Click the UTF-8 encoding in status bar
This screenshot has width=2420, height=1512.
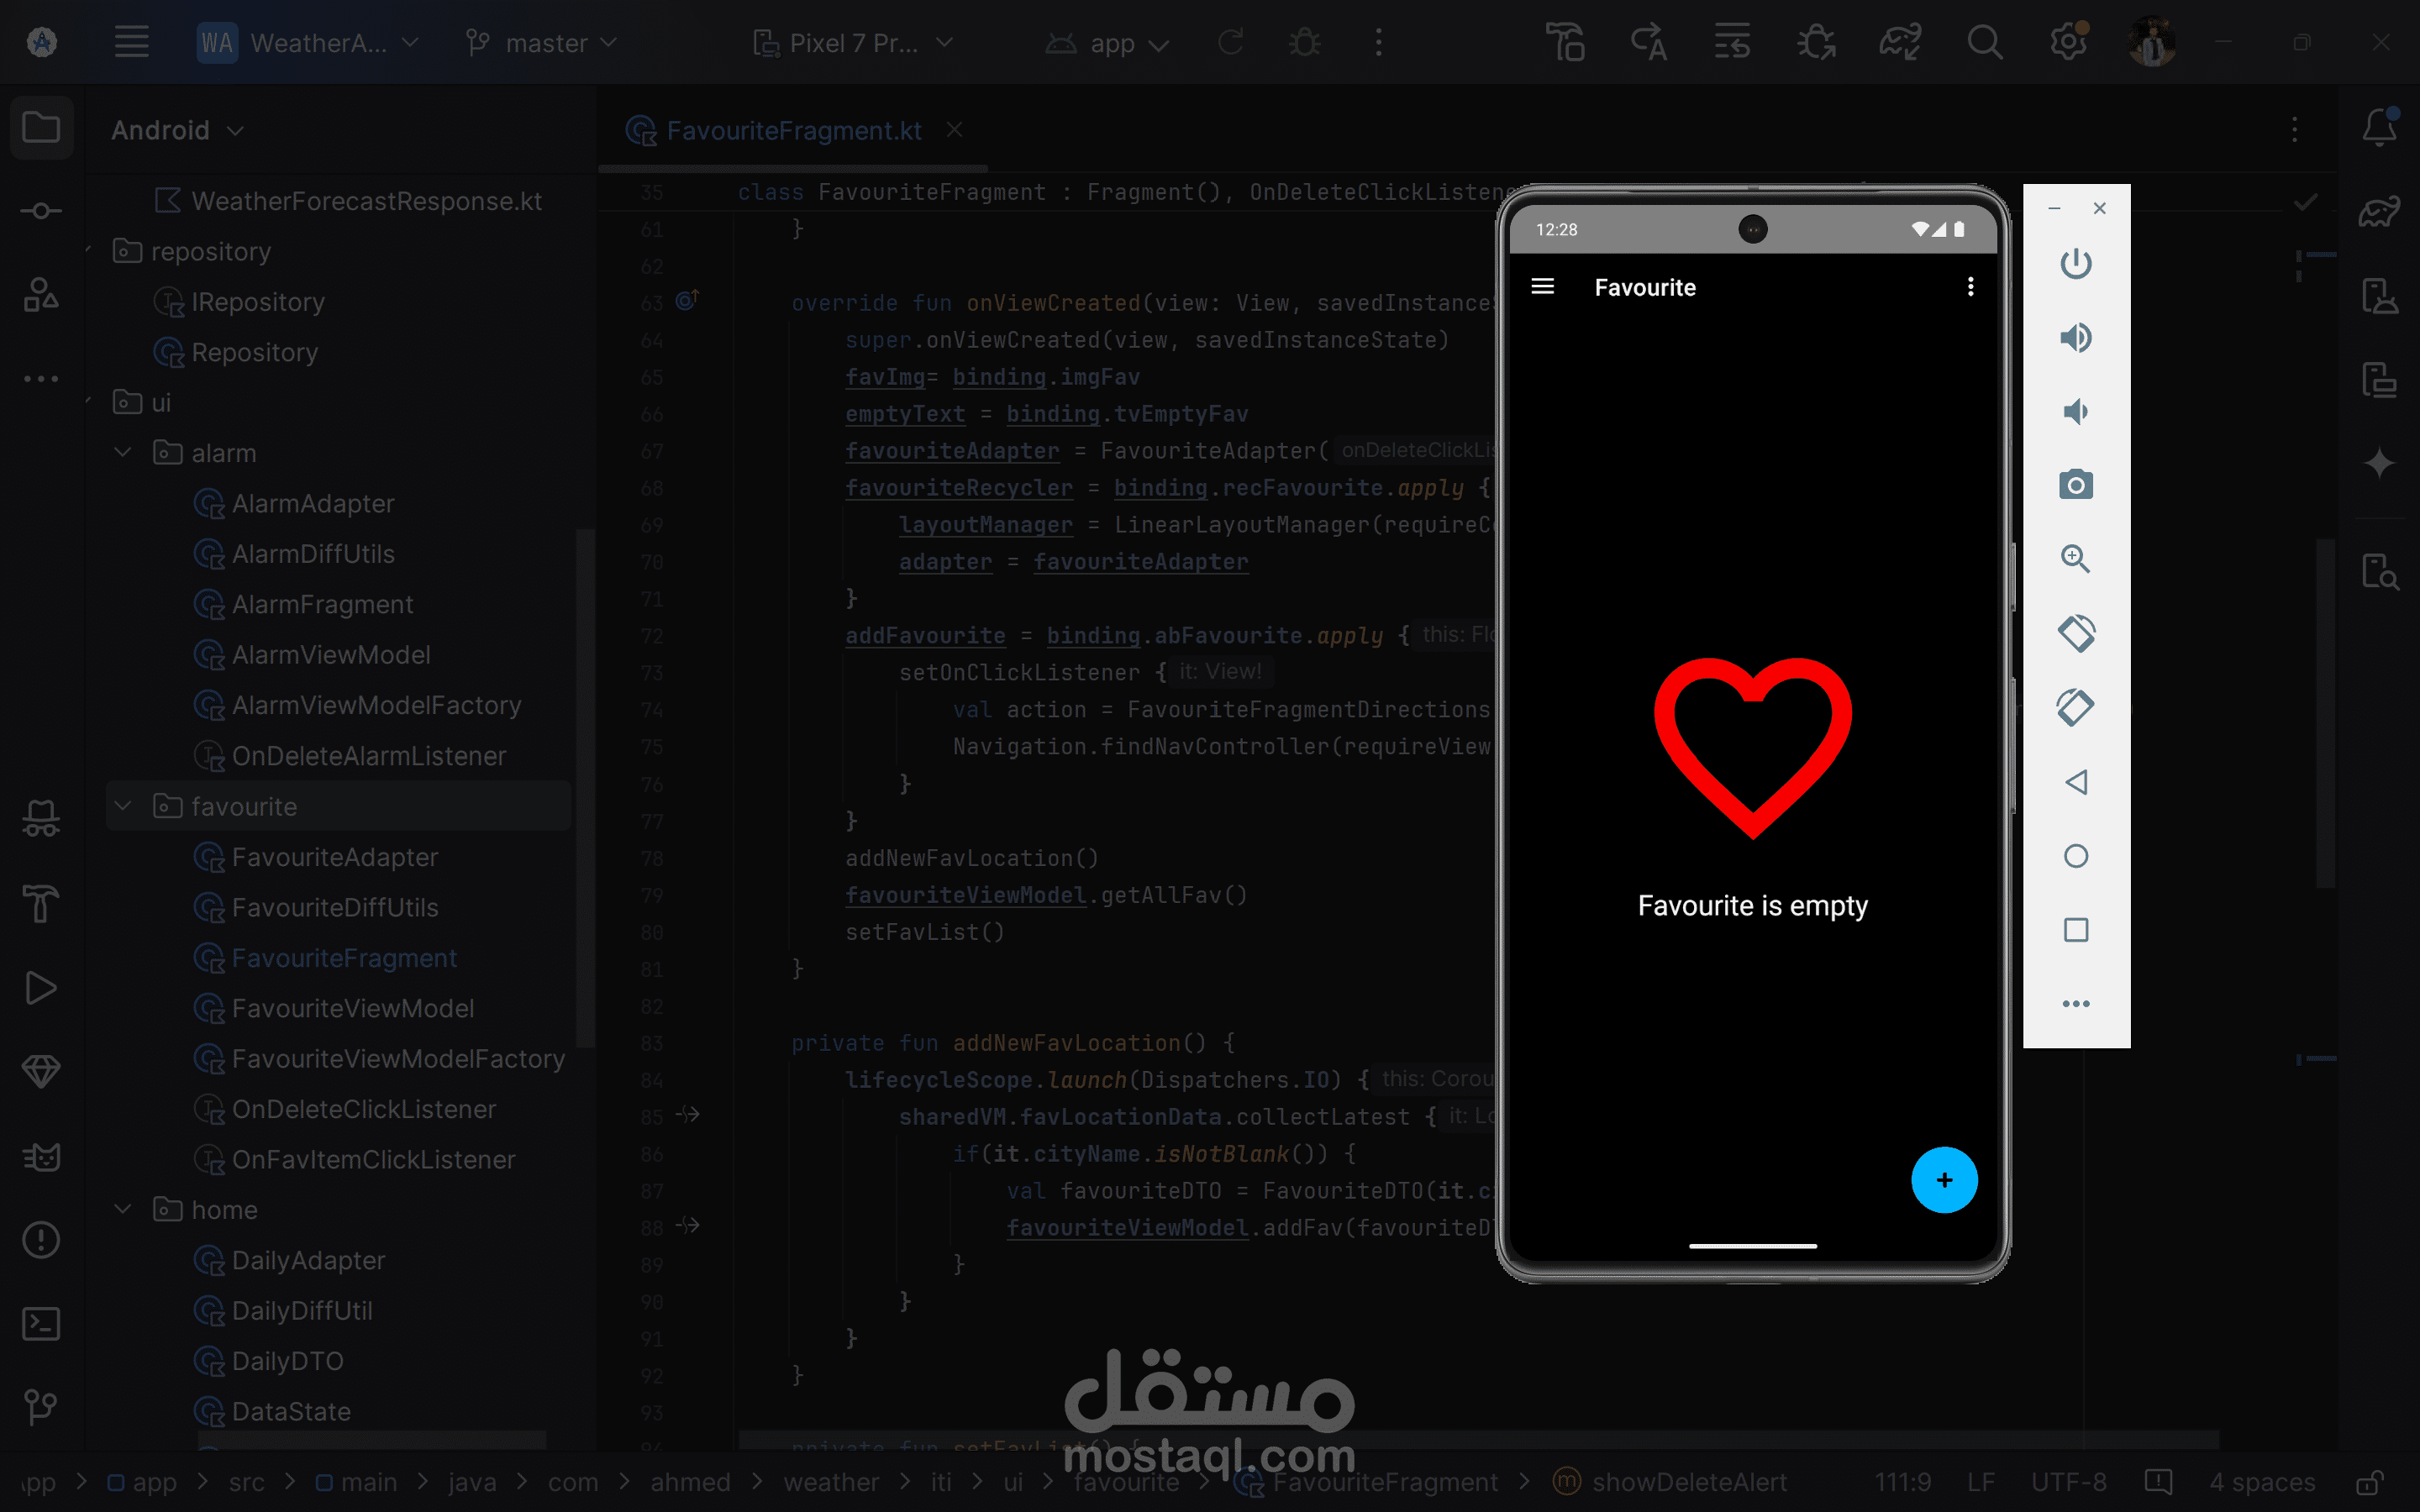[x=2068, y=1481]
